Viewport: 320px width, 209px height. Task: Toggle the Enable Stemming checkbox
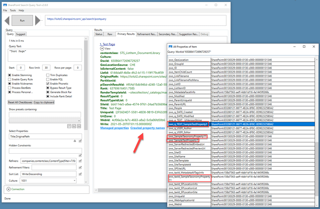(x=10, y=75)
